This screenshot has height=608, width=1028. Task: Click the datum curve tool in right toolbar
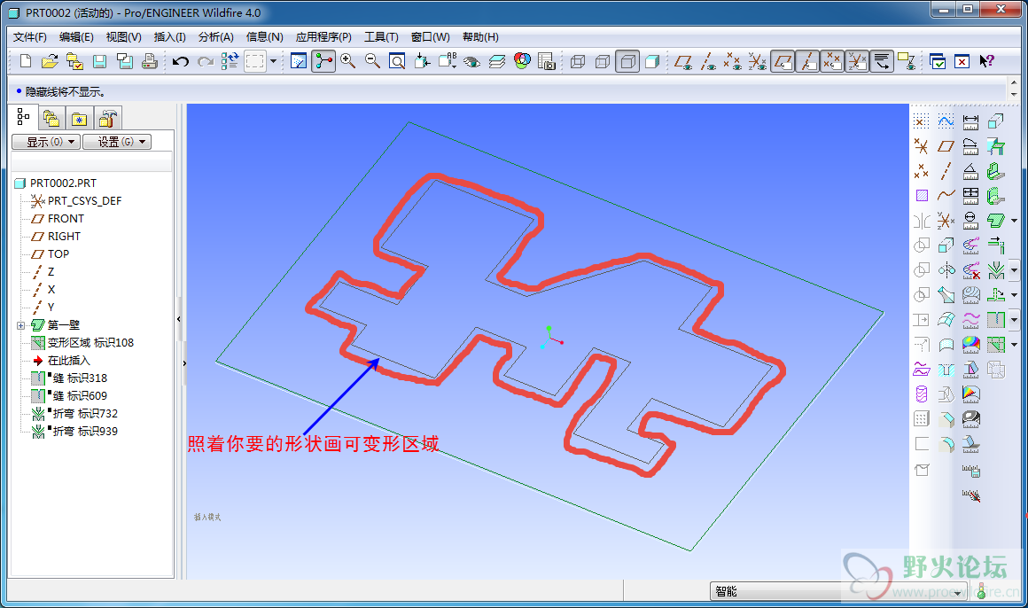click(946, 196)
